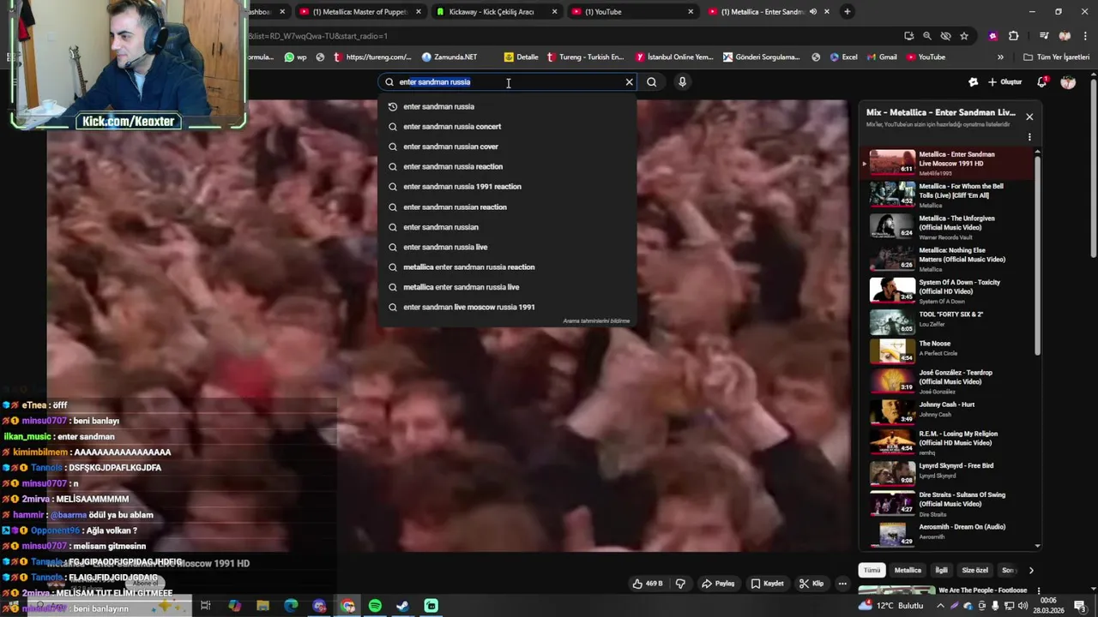
Task: Select the Metallica filter chip
Action: [908, 570]
